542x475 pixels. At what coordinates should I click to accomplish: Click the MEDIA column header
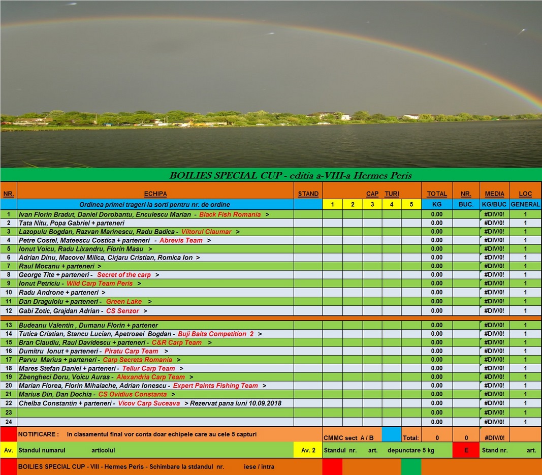(x=494, y=194)
